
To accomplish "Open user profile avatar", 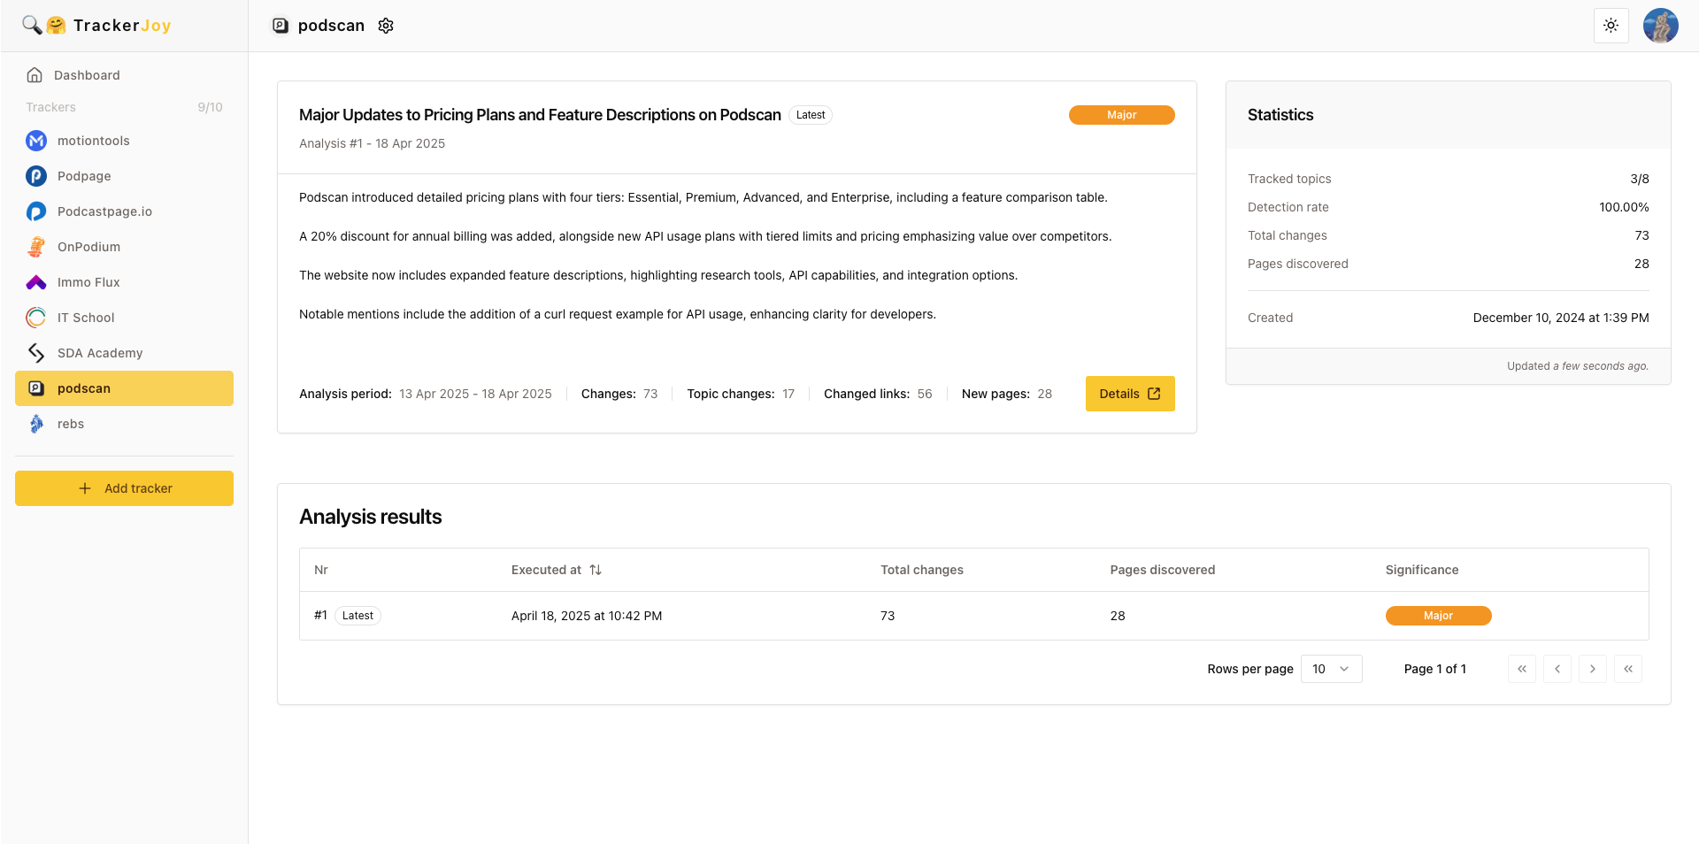I will [1660, 26].
